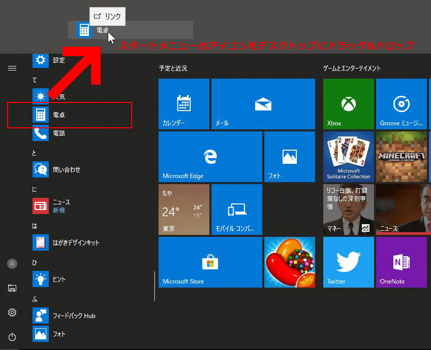Launch the OneNote tile
The image size is (431, 350).
click(401, 262)
